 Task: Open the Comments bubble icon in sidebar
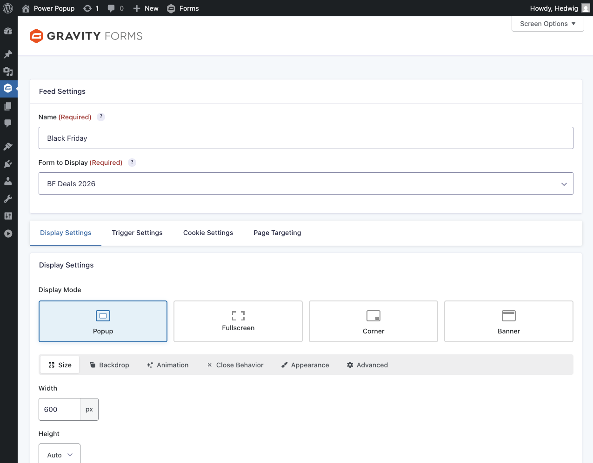tap(8, 124)
